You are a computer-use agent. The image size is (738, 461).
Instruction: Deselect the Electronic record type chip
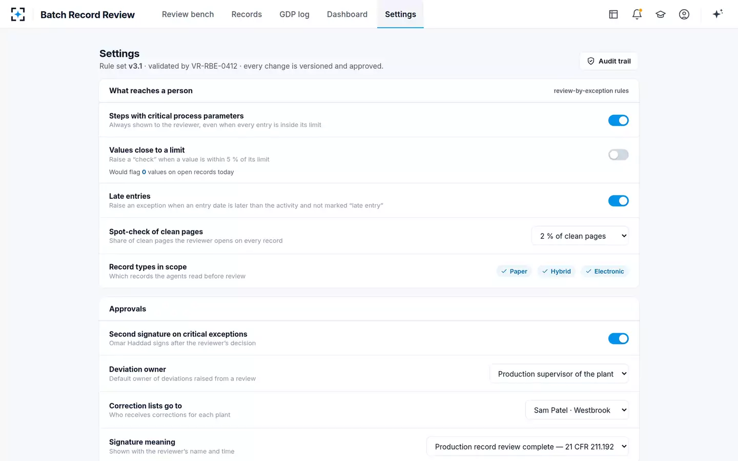click(x=605, y=271)
